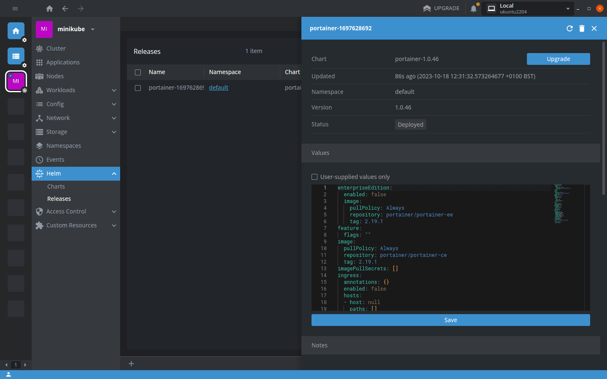Click the Events clock icon
The image size is (607, 379).
tap(39, 160)
